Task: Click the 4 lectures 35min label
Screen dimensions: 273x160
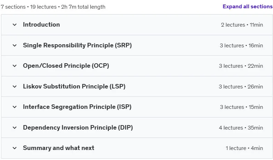Action: pyautogui.click(x=241, y=128)
